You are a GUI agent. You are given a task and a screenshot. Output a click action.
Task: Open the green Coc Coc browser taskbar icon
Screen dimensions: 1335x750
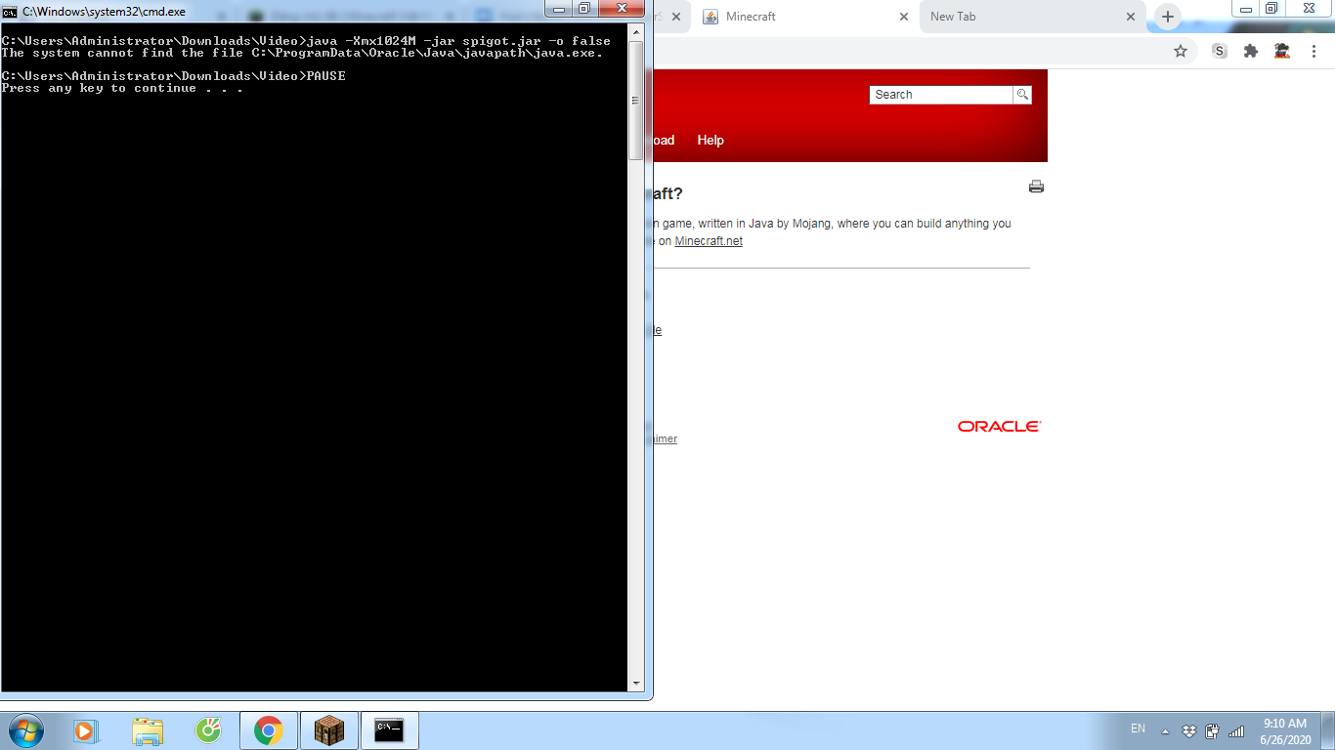[208, 730]
